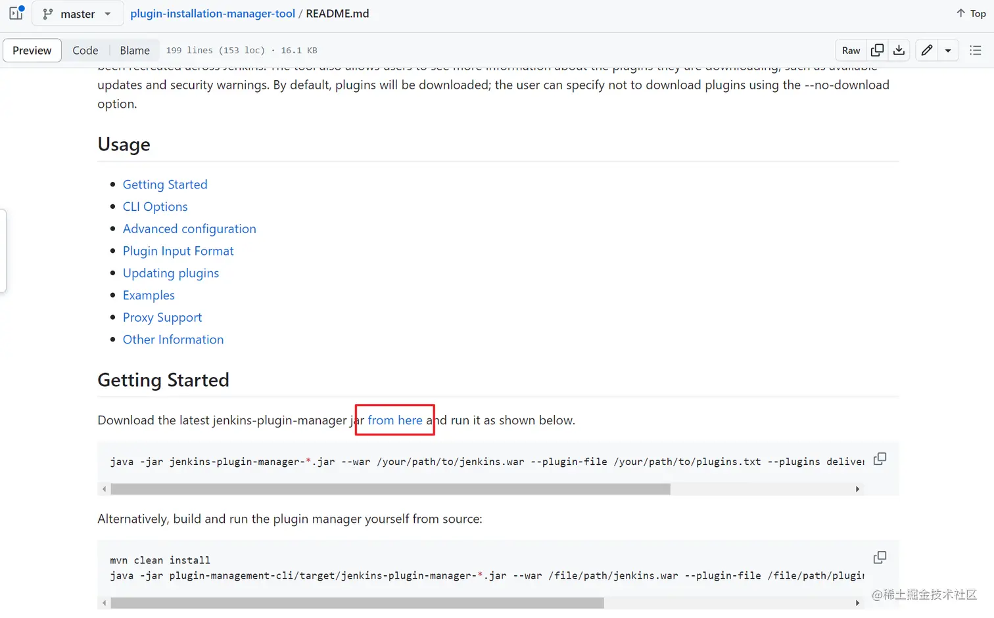Click the 'mvn clean install' code line
Viewport: 994px width, 618px height.
click(160, 560)
